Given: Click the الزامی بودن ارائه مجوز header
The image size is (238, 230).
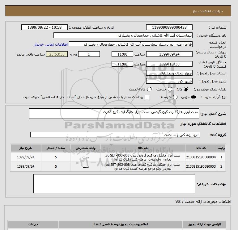Looking at the screenshot, I should [x=204, y=224].
